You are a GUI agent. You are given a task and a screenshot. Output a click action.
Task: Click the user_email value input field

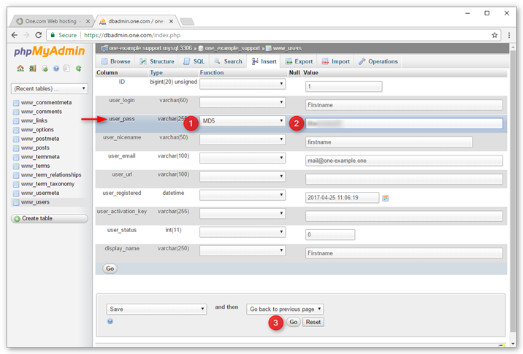(x=404, y=161)
